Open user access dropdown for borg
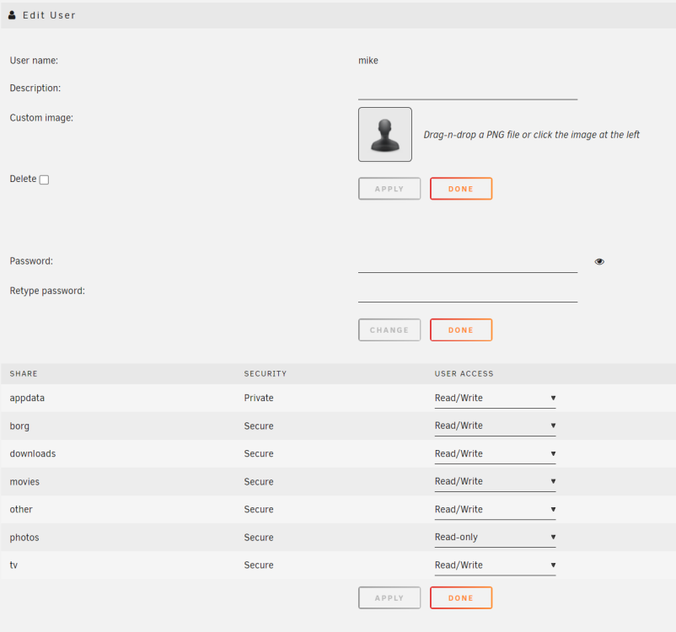This screenshot has height=632, width=676. (x=495, y=426)
